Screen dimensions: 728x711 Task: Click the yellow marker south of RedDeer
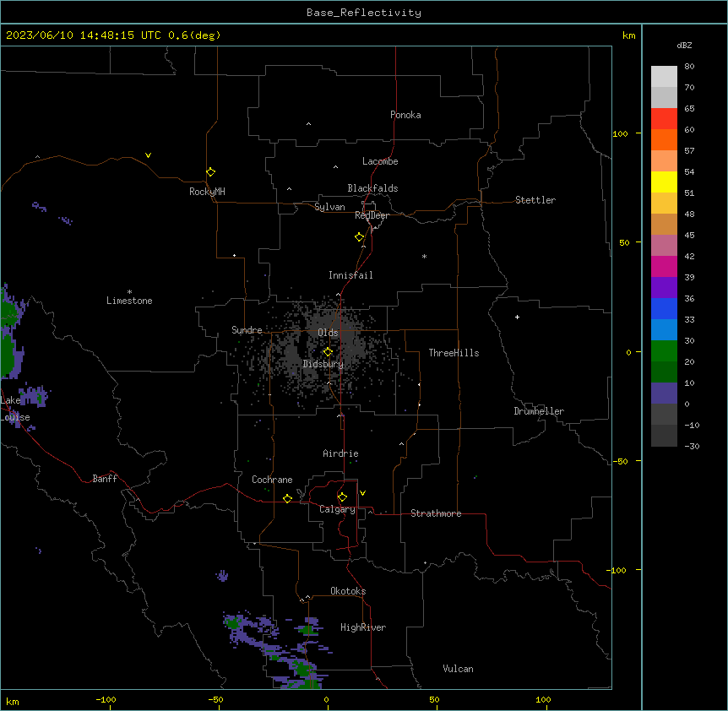359,236
